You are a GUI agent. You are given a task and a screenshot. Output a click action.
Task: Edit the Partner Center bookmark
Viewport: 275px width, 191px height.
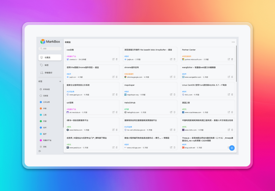tap(229, 59)
